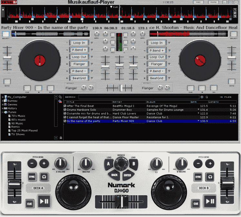The width and height of the screenshot is (241, 217).
Task: Sort tracks by the Length column header
Action: tap(222, 102)
